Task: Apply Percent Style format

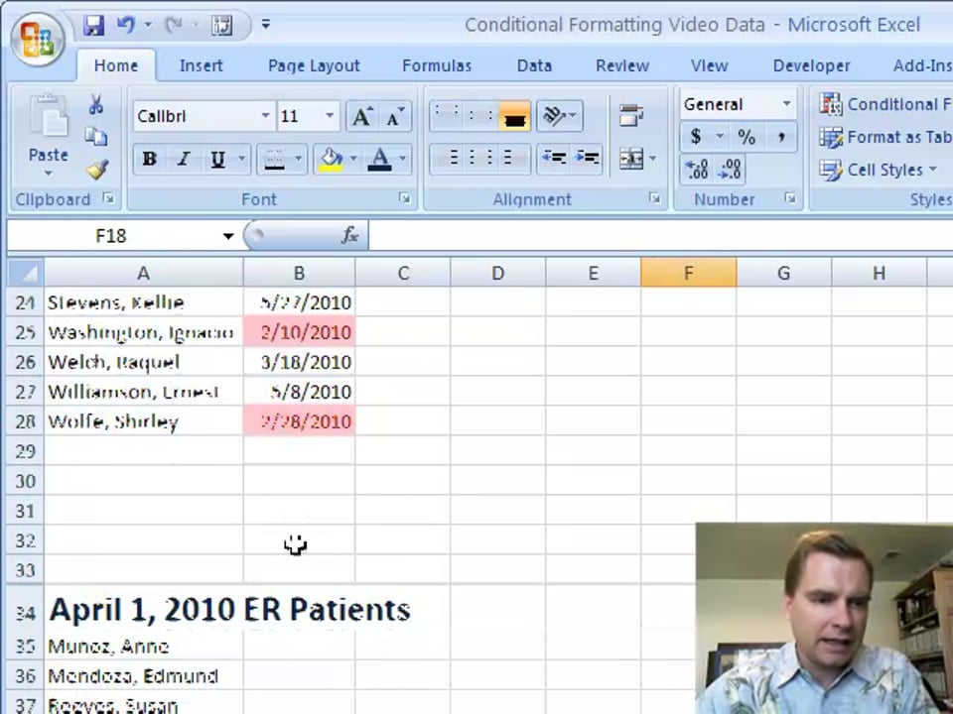Action: pyautogui.click(x=747, y=137)
